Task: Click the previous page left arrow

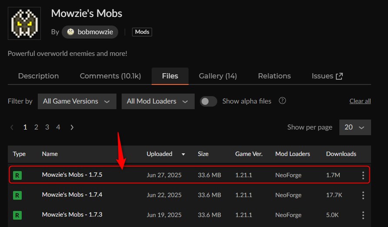Action: pos(12,127)
